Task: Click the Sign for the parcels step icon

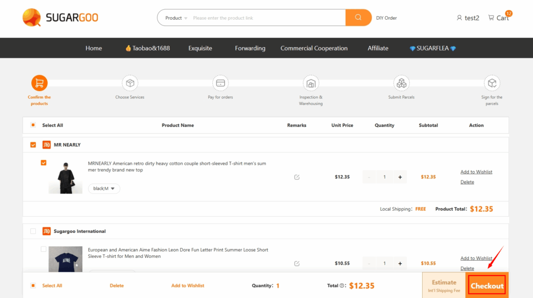Action: coord(492,83)
